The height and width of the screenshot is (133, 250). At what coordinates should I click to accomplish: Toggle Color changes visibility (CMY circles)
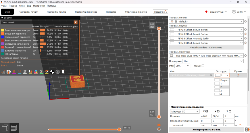36,72
